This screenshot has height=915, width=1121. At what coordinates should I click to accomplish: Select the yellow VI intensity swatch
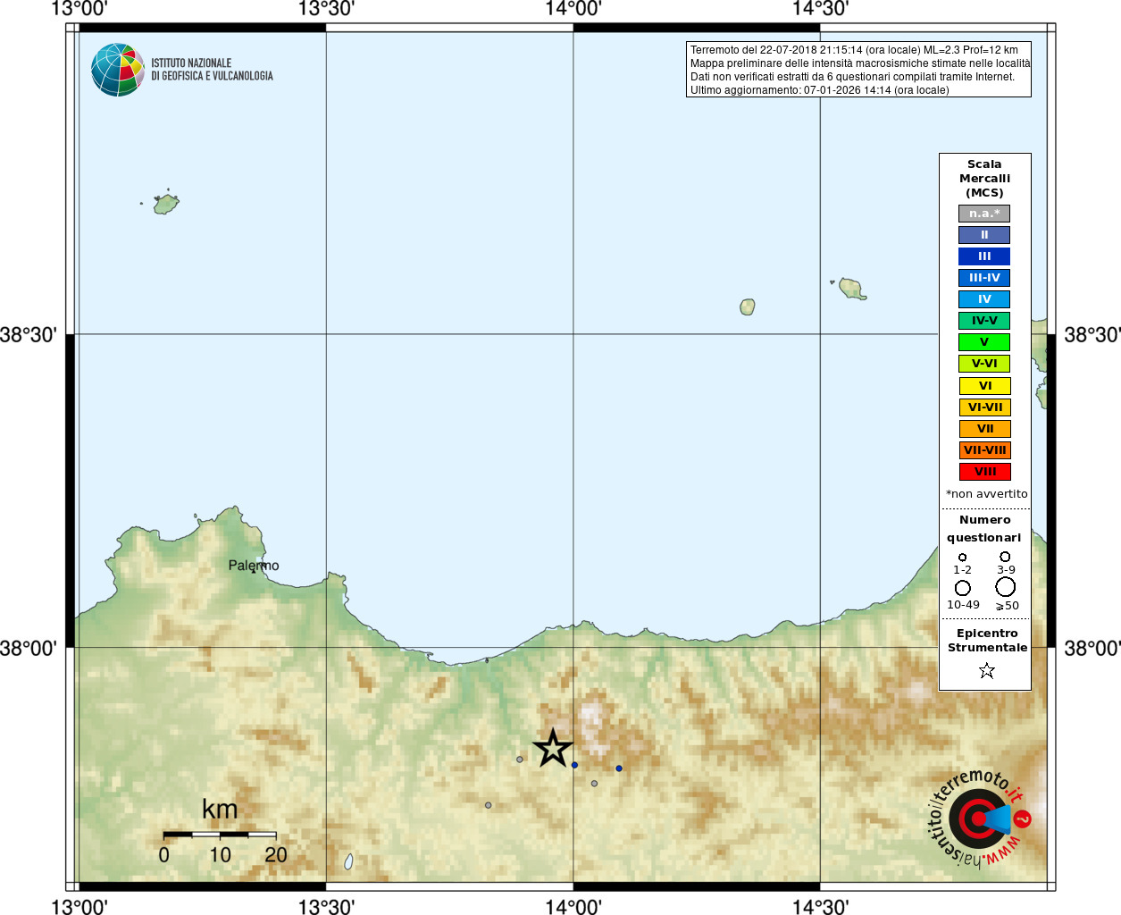(x=984, y=386)
